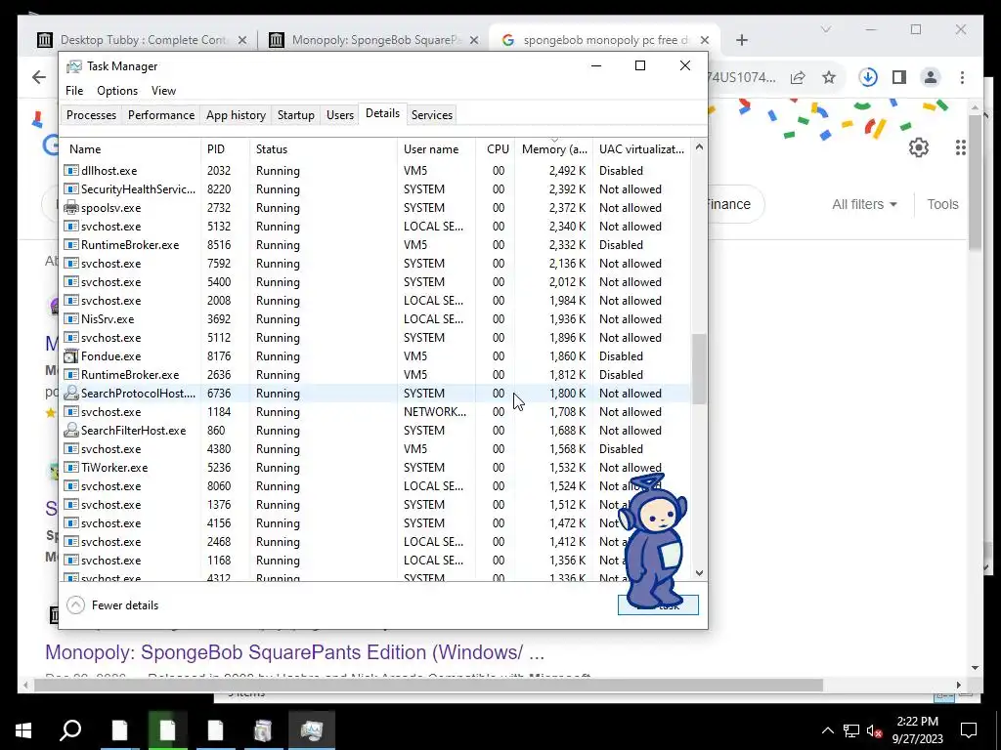Select the Fondue.exe process icon
The image size is (1001, 750).
coord(70,355)
